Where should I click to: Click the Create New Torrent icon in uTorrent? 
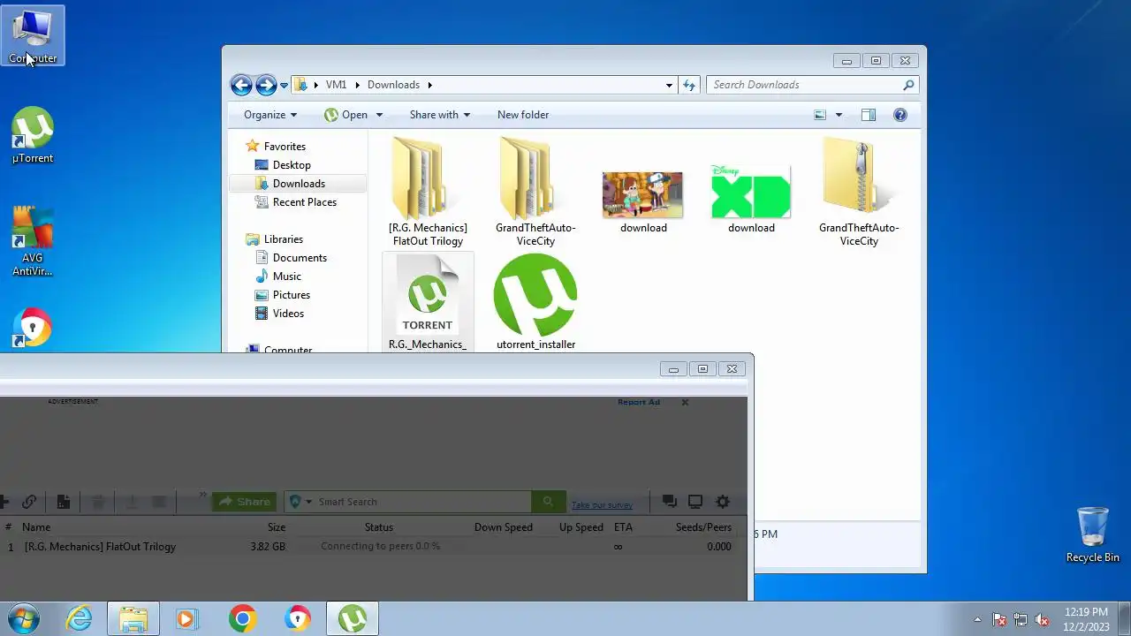(64, 502)
